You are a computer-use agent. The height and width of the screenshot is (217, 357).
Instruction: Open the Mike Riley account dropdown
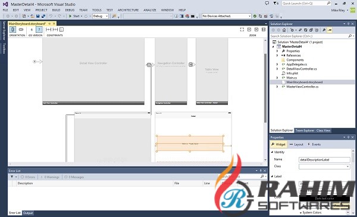(347, 10)
